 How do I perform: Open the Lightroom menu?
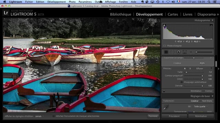(15, 2)
